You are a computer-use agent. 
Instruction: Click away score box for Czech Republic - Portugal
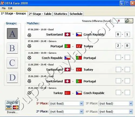[x=127, y=57]
